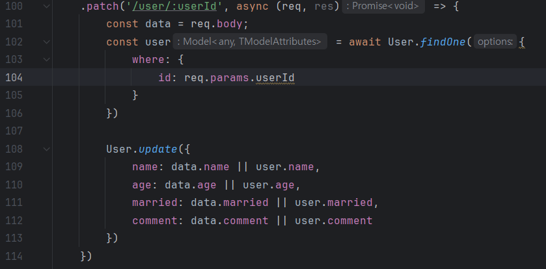Click the 'comment' key on line 112
546x269 pixels.
tap(155, 221)
